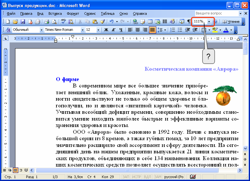Image resolution: width=250 pixels, height=181 pixels.
Task: Click the ЗАМ overtype indicator in status bar
Action: (x=158, y=177)
